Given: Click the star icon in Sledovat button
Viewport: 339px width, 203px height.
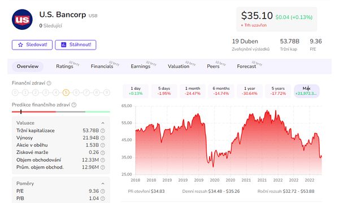Looking at the screenshot, I should [20, 45].
